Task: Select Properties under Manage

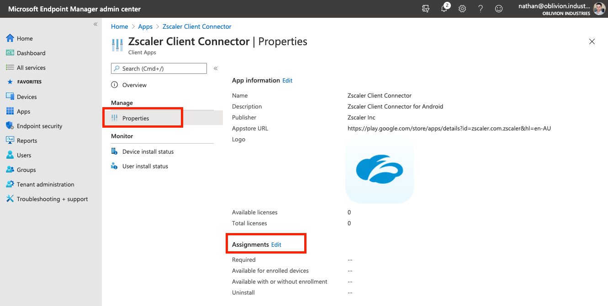Action: click(x=136, y=118)
